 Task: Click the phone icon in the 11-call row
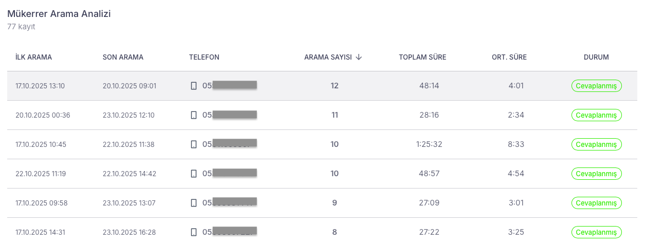[x=194, y=115]
